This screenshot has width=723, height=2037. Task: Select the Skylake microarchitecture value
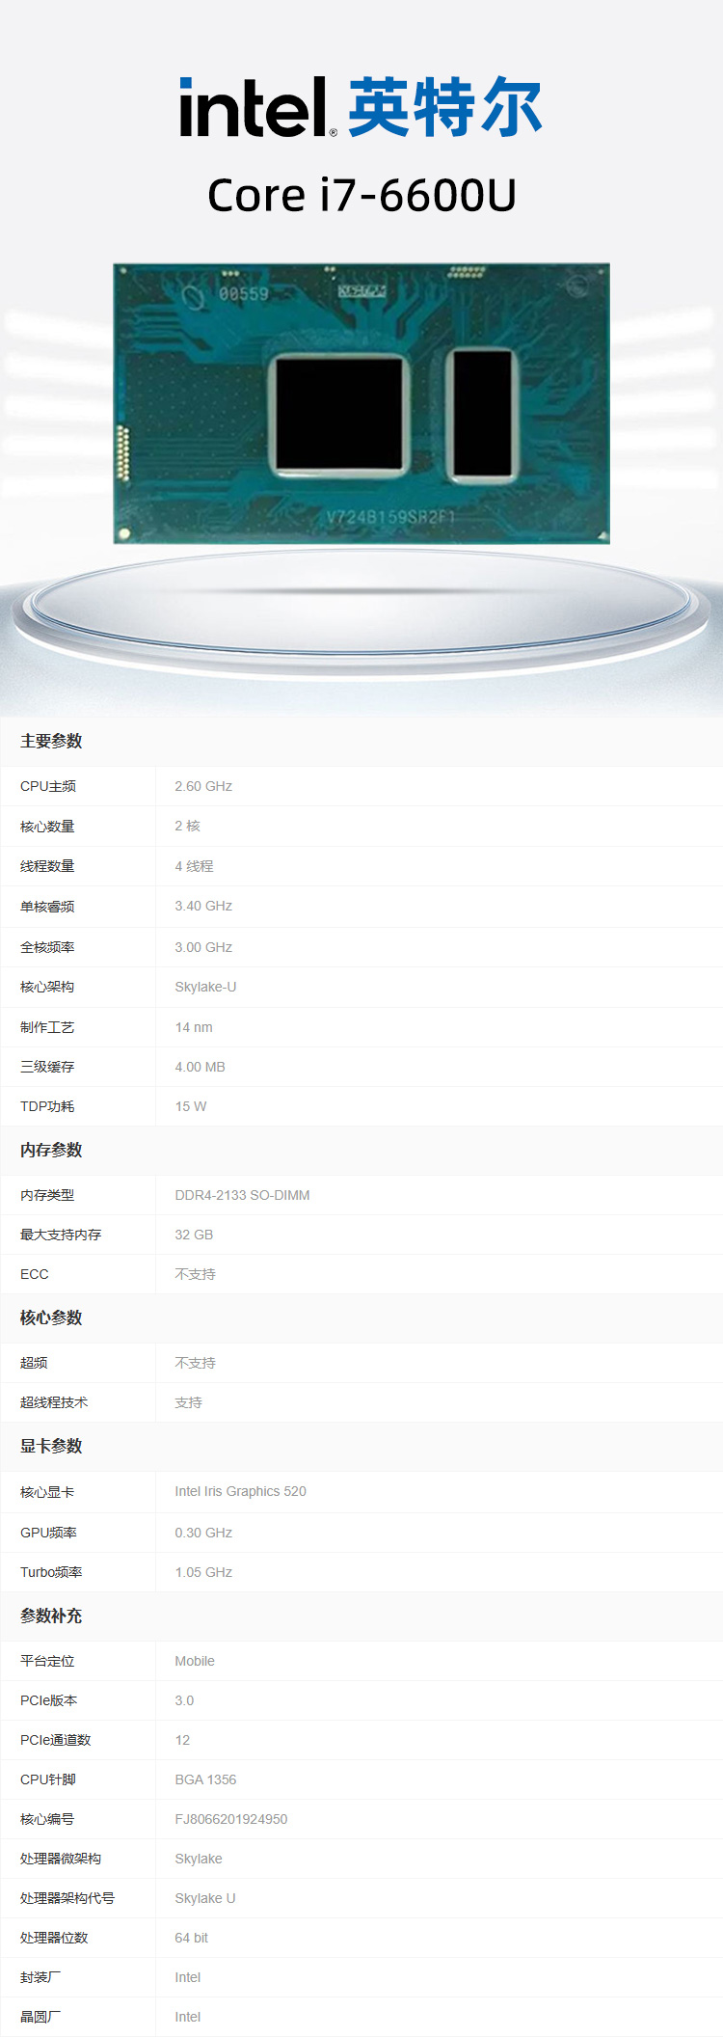(199, 1859)
